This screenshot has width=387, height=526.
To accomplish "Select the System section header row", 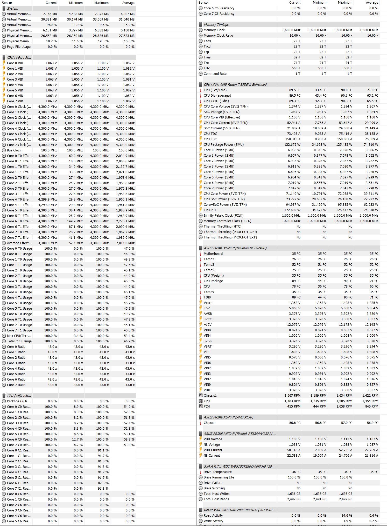I will (68, 9).
